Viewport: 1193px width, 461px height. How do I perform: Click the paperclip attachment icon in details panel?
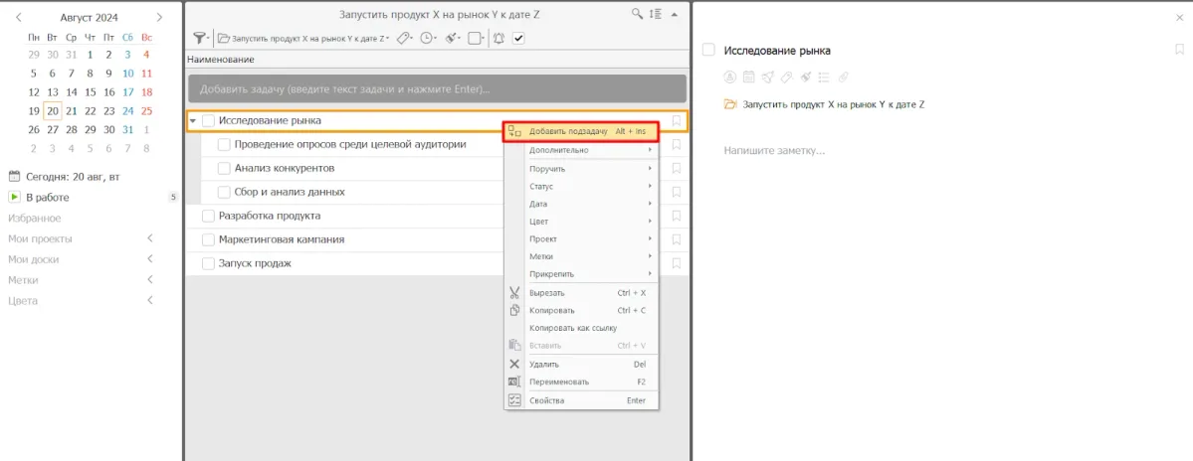coord(843,77)
